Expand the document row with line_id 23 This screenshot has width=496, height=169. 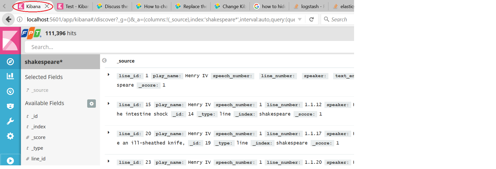tap(108, 161)
